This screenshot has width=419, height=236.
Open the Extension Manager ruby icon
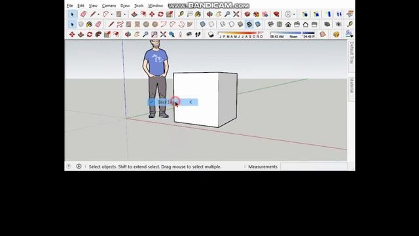[x=276, y=14]
